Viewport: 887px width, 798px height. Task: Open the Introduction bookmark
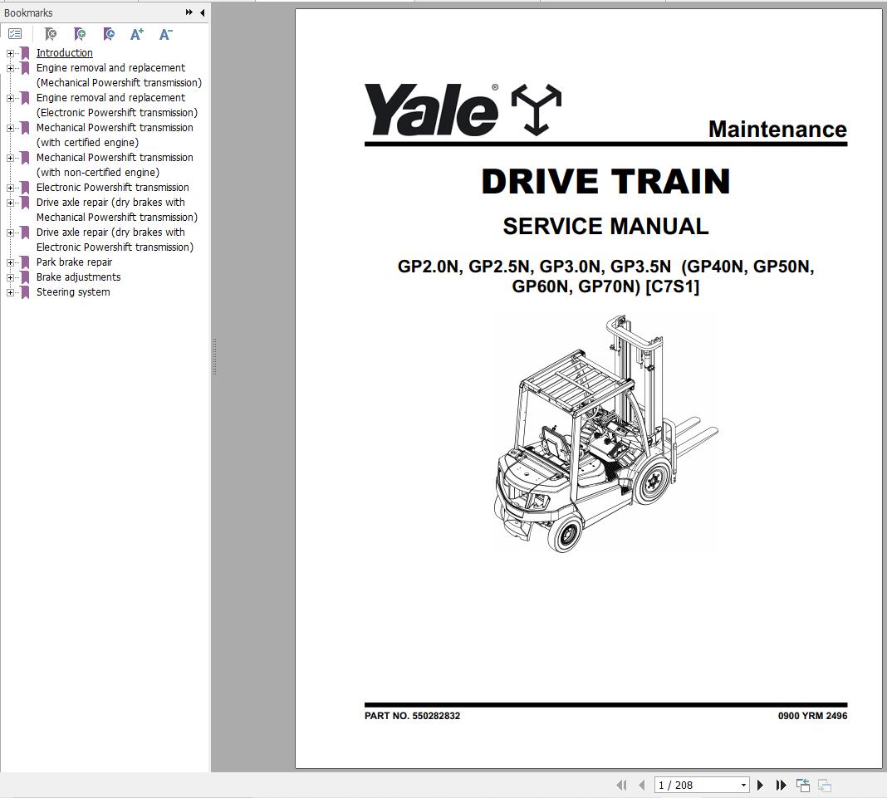(65, 52)
